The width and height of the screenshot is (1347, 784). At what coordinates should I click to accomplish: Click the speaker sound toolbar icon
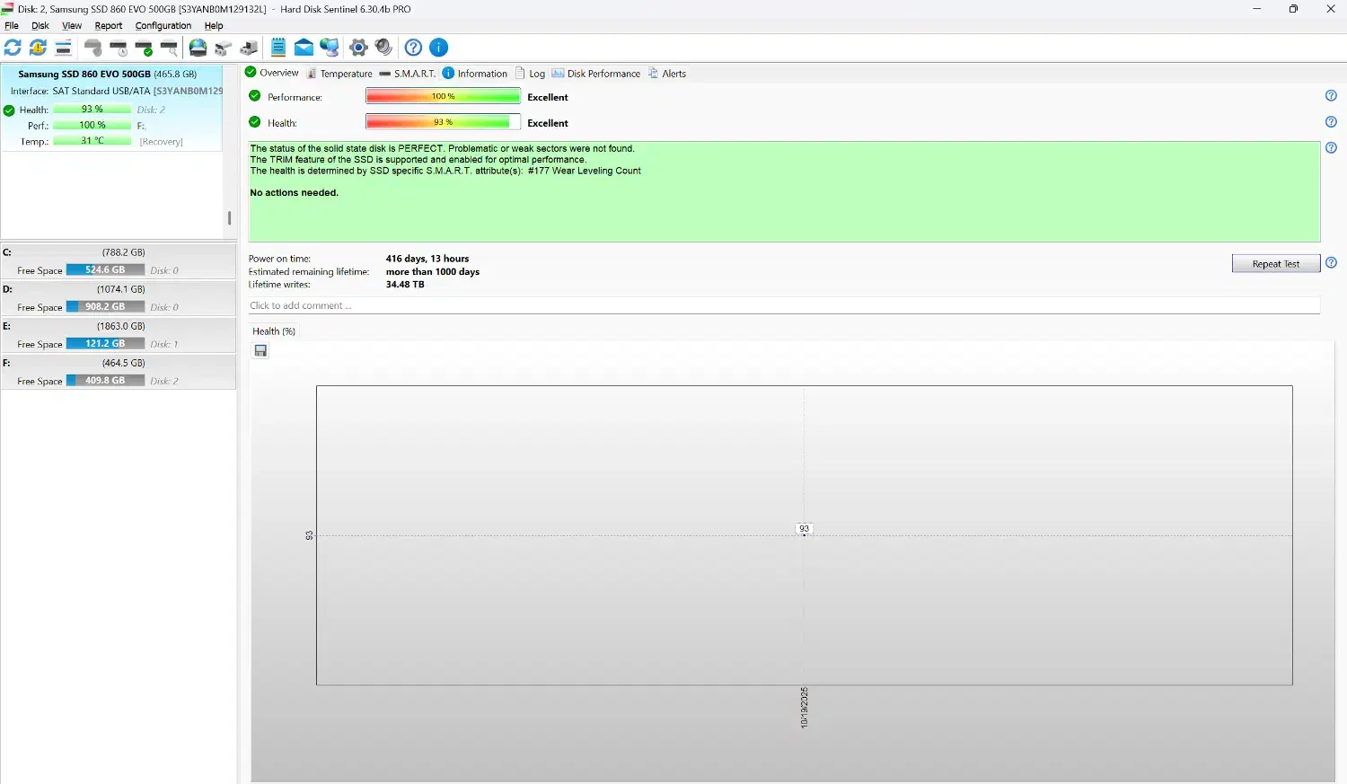pos(383,48)
